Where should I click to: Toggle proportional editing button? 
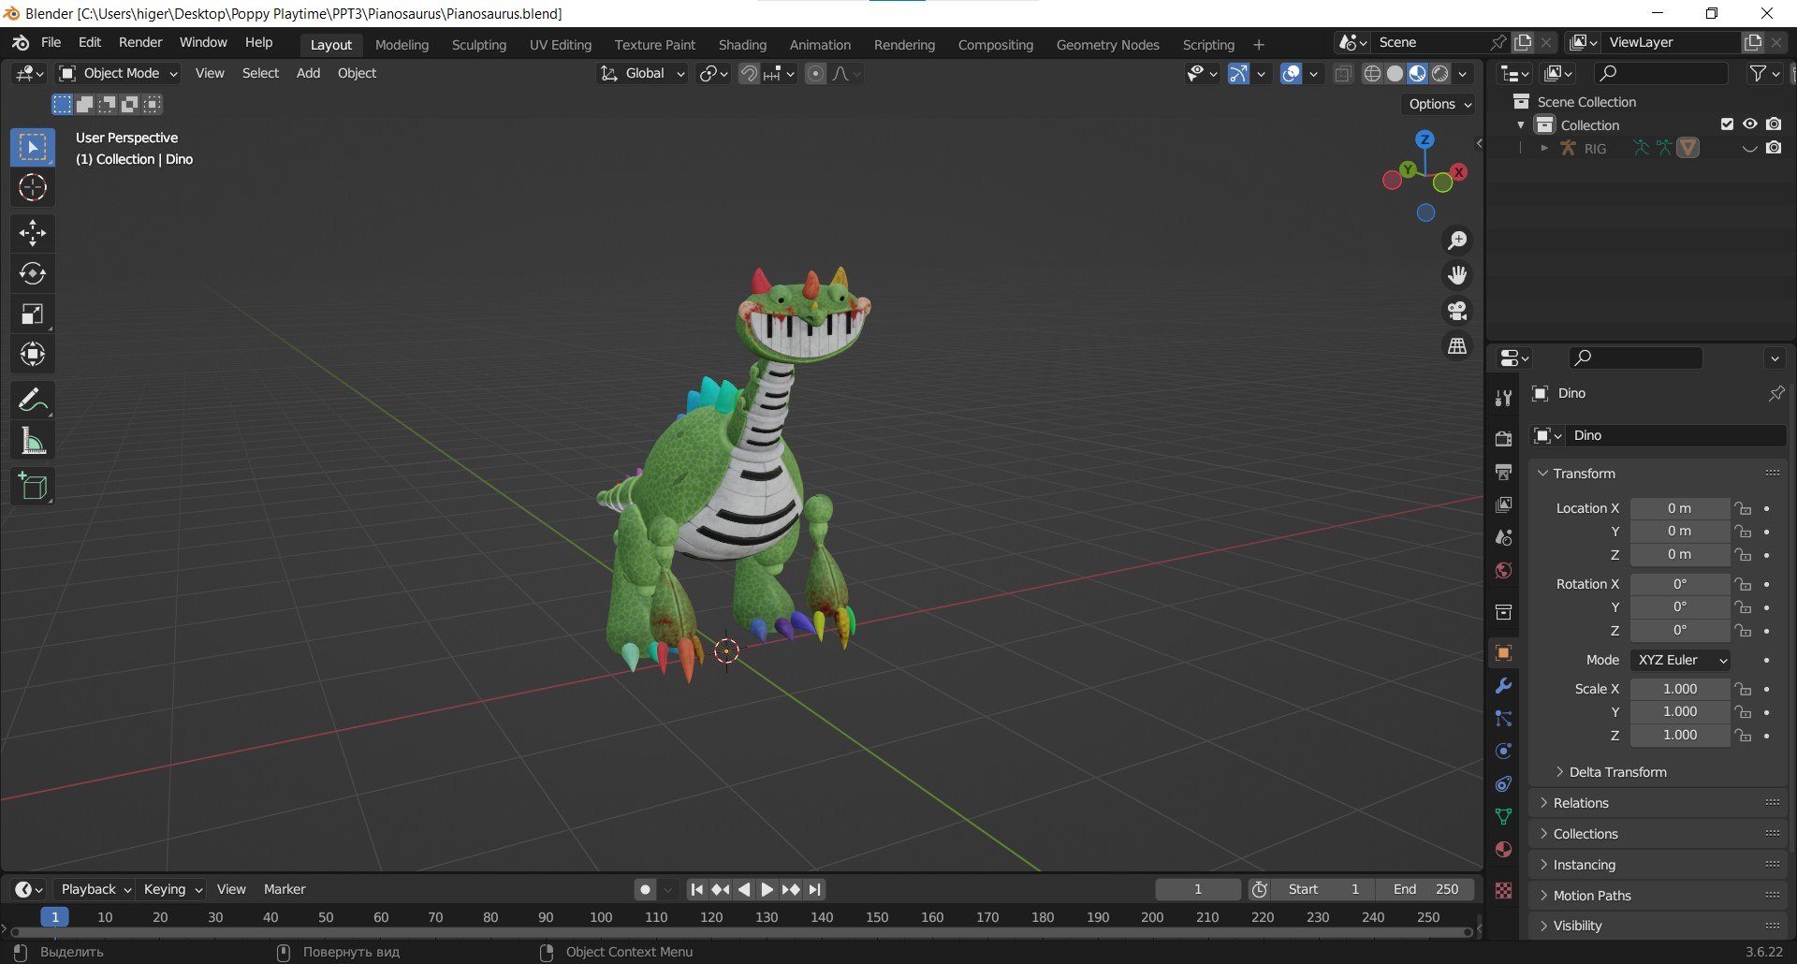816,73
